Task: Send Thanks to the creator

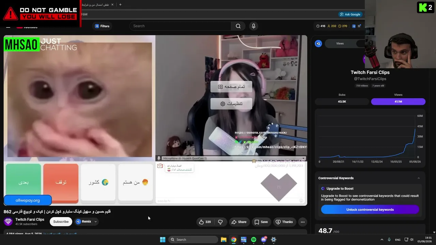Action: pyautogui.click(x=284, y=222)
